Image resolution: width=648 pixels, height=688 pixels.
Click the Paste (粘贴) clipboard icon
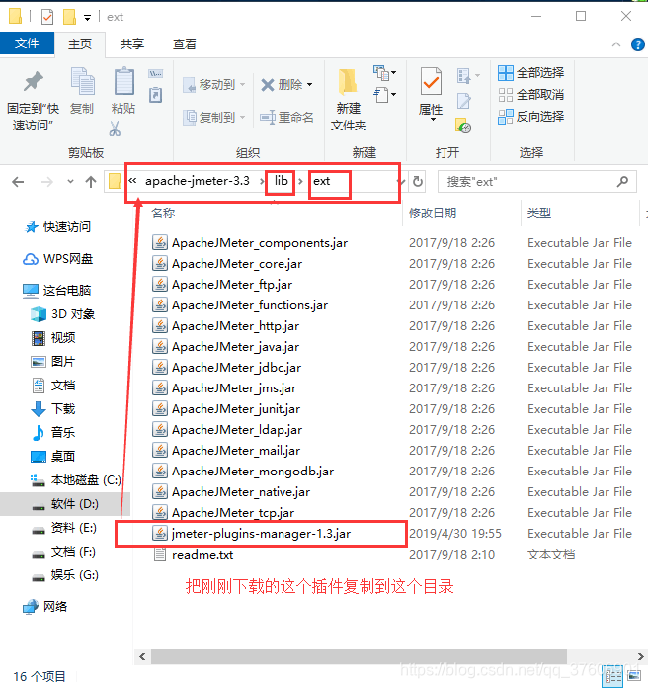tap(124, 81)
